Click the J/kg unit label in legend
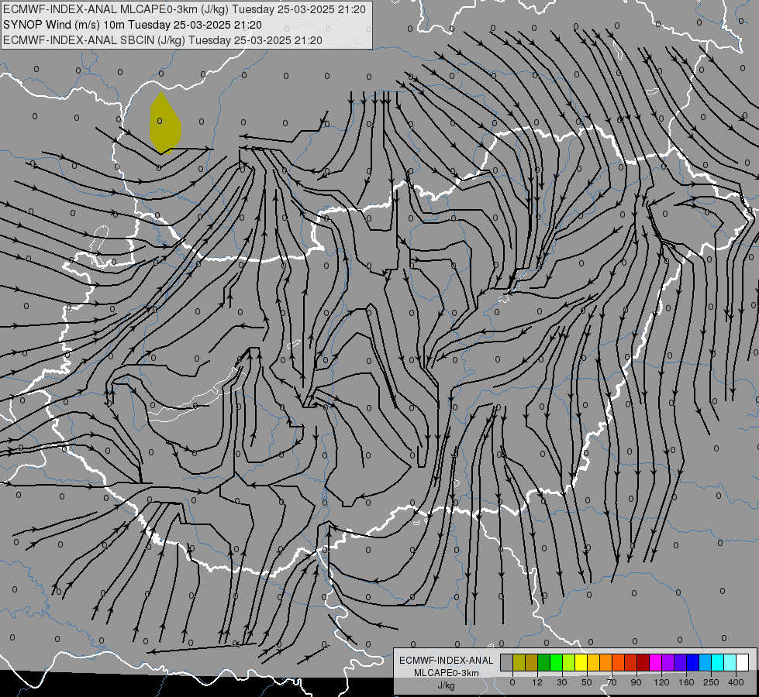Screen dimensions: 759x697 pyautogui.click(x=447, y=685)
